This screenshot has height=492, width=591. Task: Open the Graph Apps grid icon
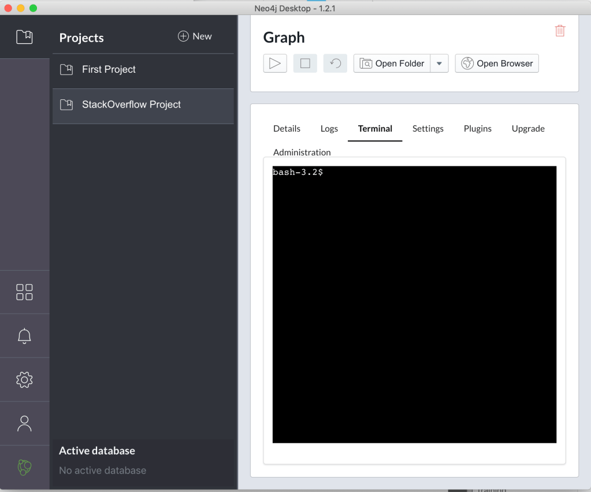tap(24, 292)
